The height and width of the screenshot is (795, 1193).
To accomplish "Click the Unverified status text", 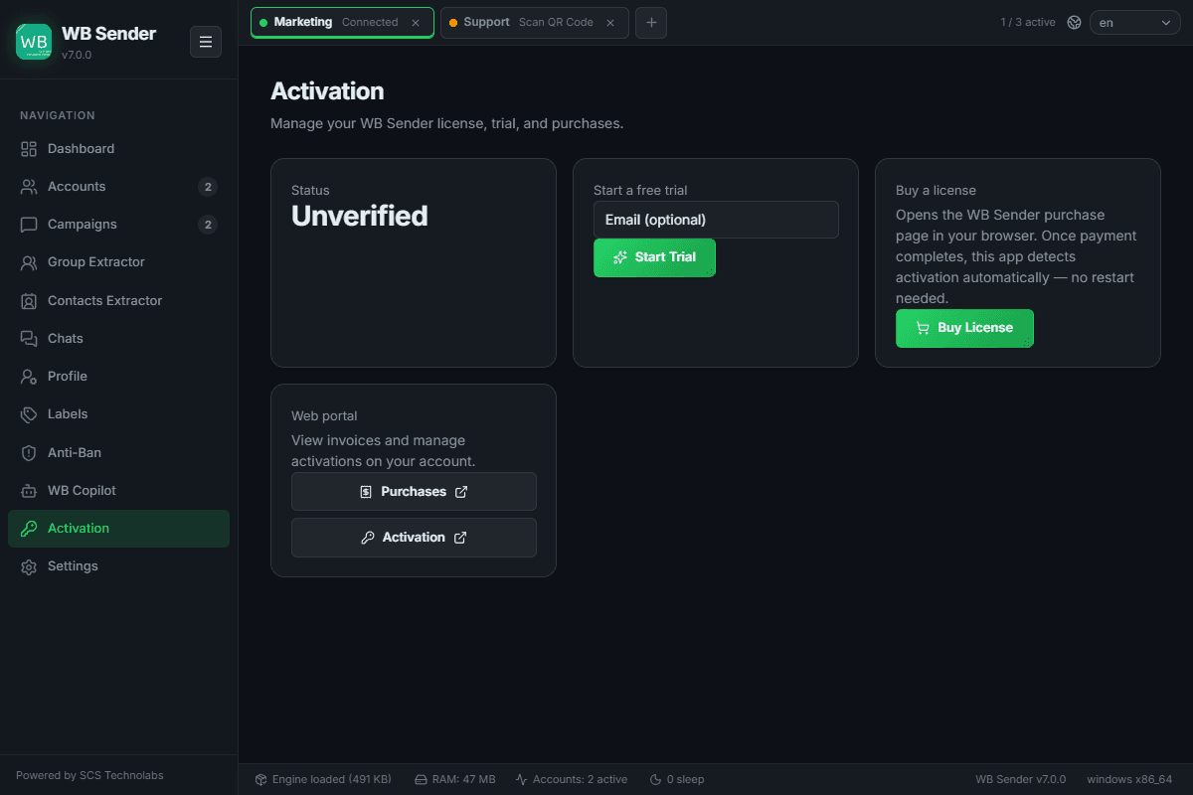I will (x=359, y=216).
